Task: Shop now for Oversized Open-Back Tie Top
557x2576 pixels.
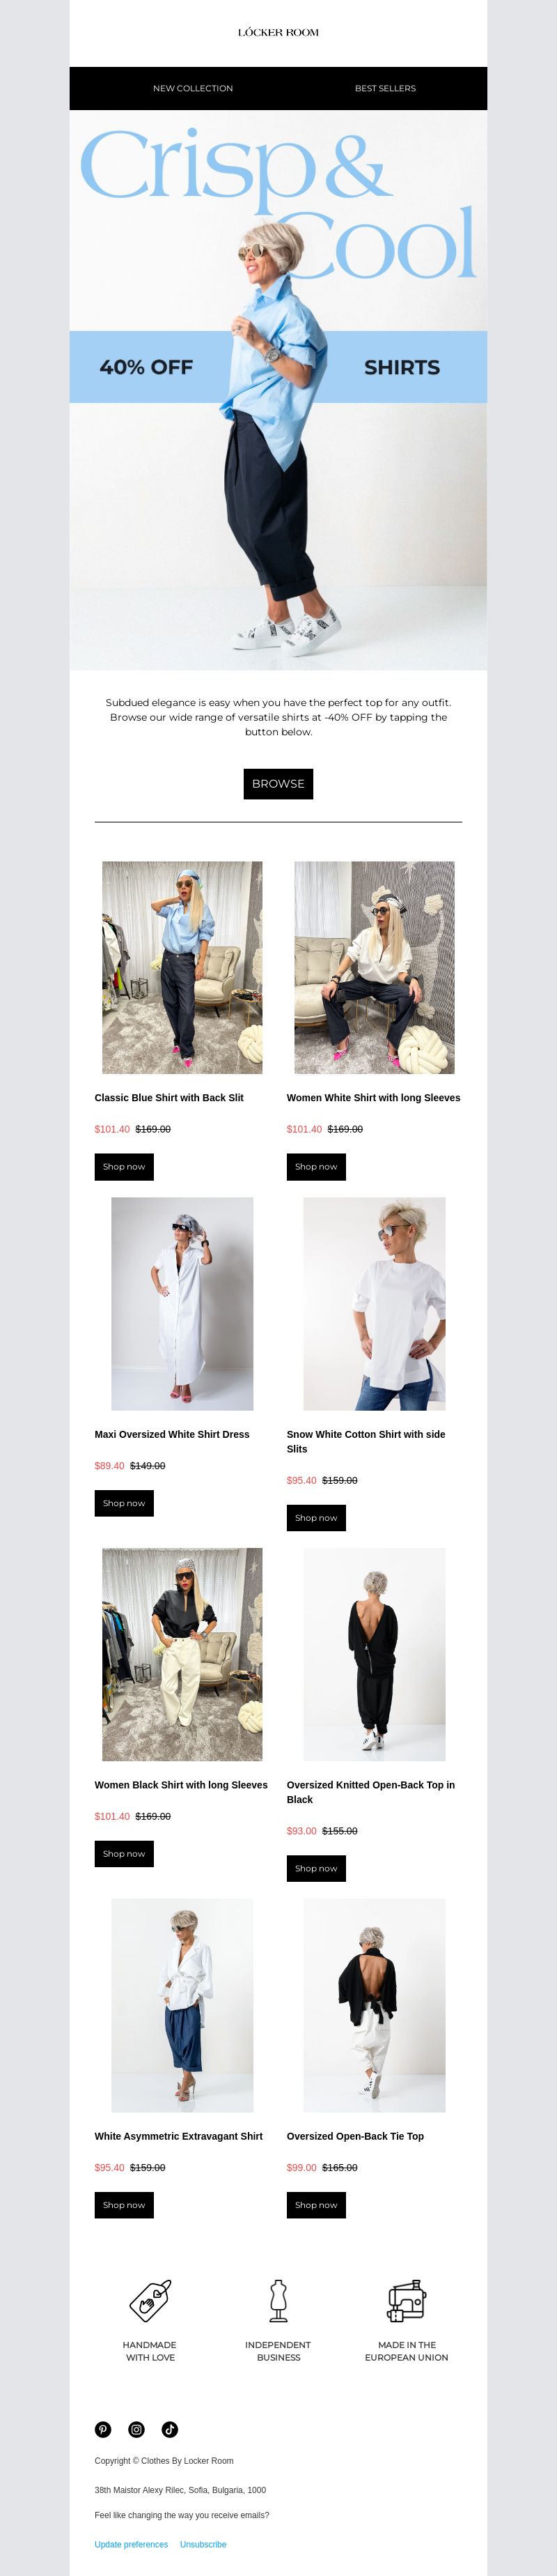Action: click(x=316, y=2204)
